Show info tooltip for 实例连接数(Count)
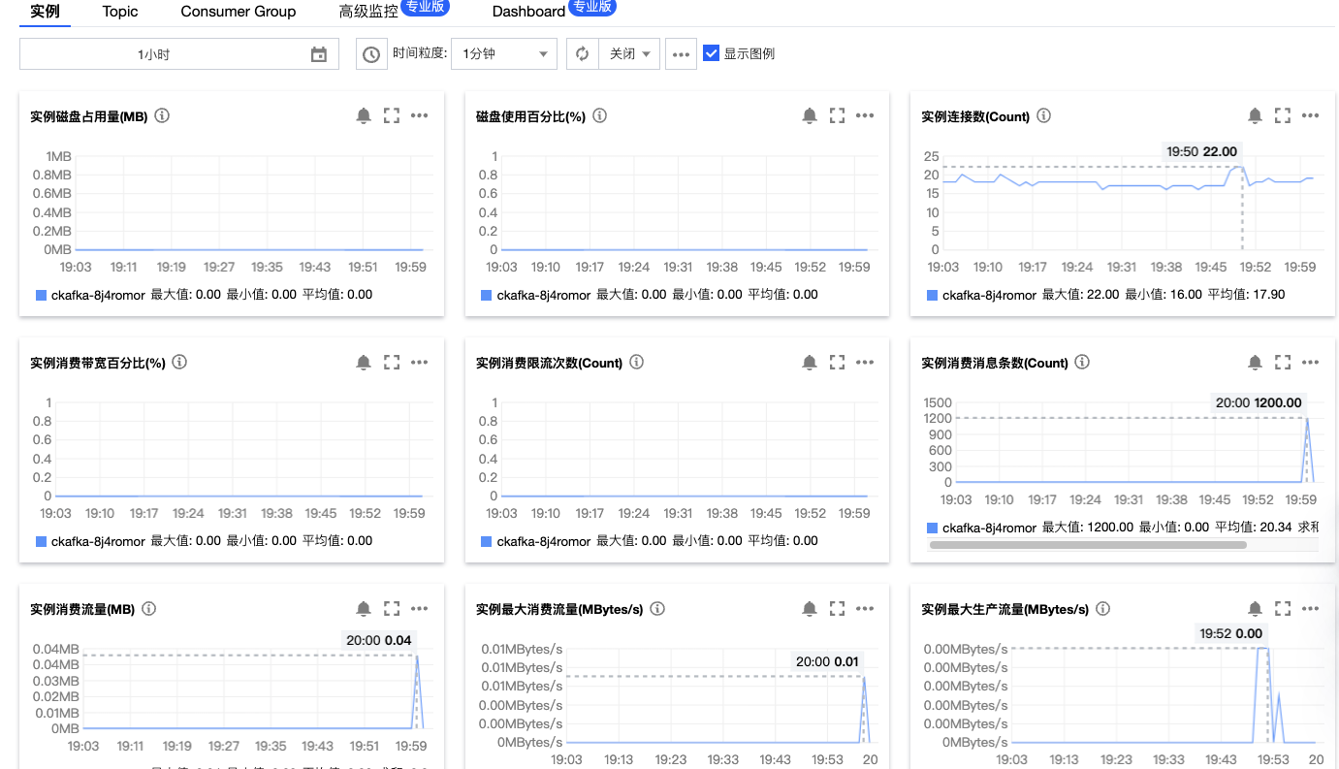Viewport: 1339px width, 769px height. (1044, 115)
